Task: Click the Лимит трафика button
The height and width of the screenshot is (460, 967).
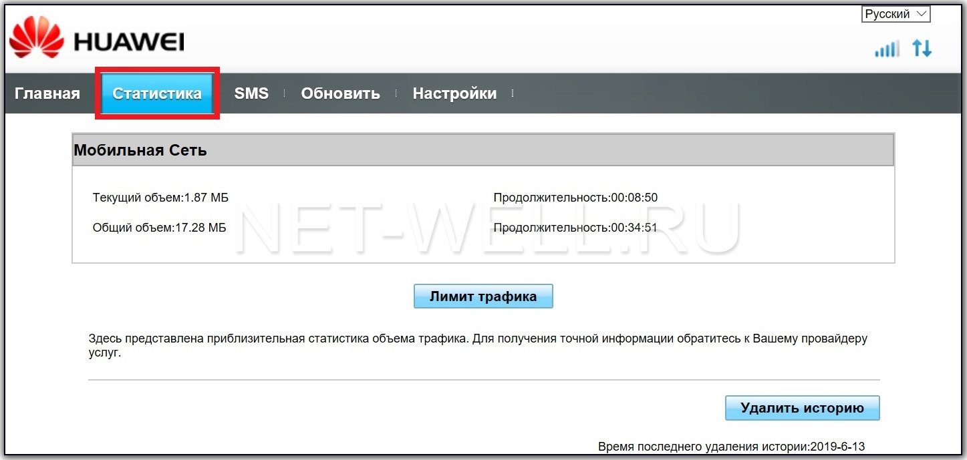Action: pyautogui.click(x=483, y=296)
